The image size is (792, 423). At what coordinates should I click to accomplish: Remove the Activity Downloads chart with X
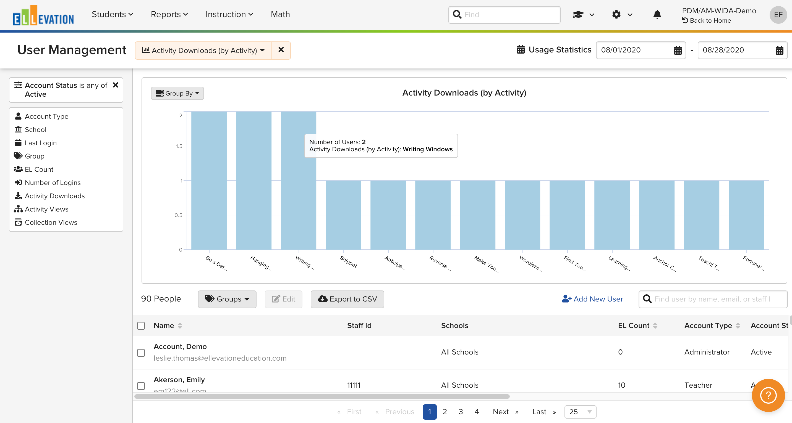281,50
